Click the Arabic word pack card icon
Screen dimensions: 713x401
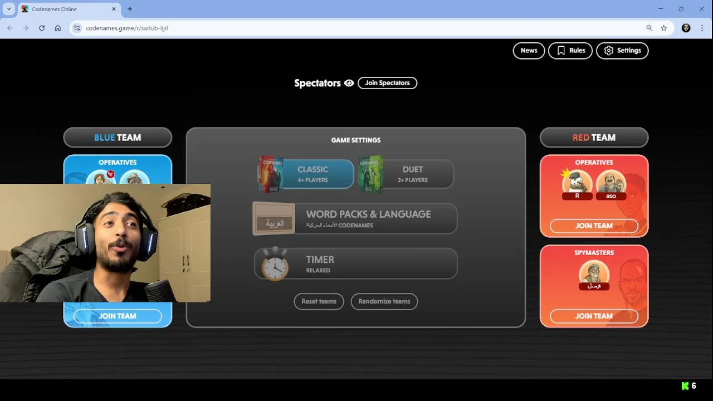click(x=274, y=218)
